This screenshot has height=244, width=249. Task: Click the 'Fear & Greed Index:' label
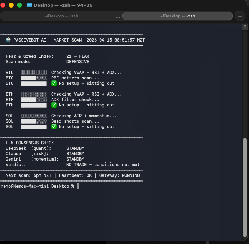point(30,56)
